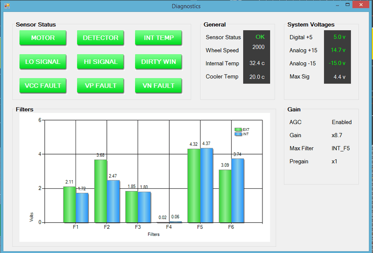Click the Digital +5 label
Viewport: 373px width, 253px height.
(x=301, y=37)
